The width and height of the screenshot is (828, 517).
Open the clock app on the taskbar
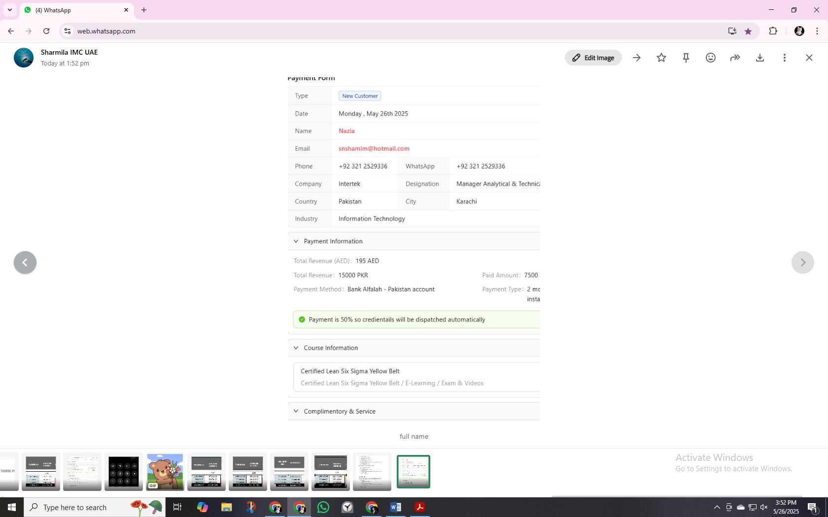(347, 507)
